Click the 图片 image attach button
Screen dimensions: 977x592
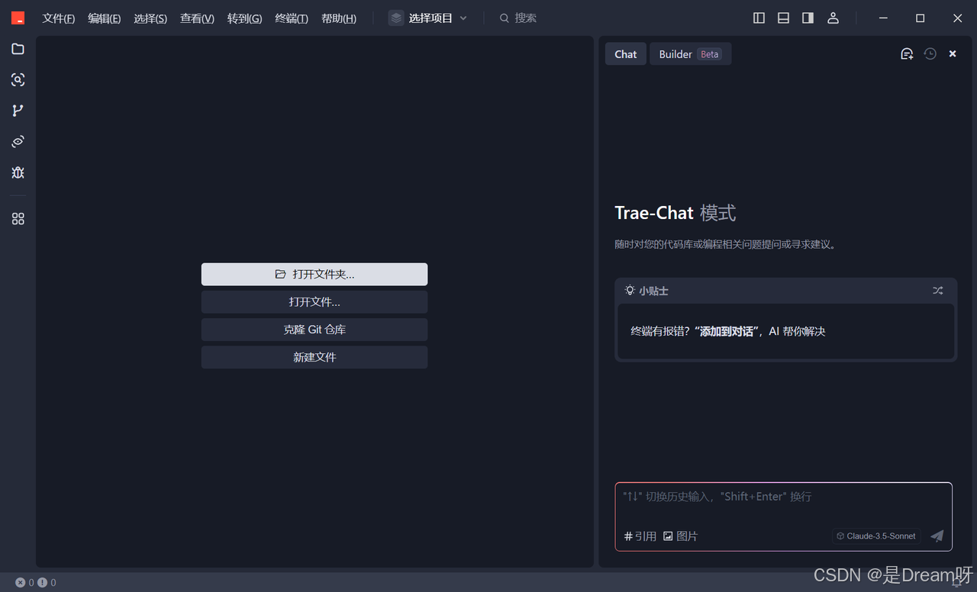[x=680, y=536]
